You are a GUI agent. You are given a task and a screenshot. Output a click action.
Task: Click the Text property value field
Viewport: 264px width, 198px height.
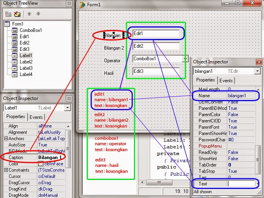click(241, 184)
